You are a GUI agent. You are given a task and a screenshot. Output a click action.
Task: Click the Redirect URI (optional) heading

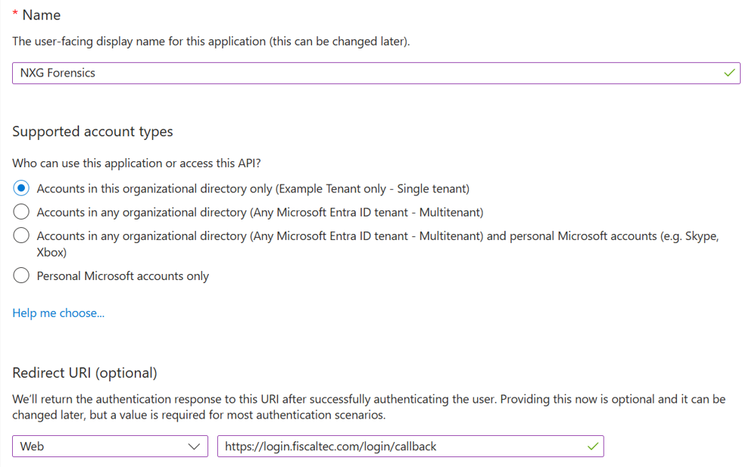(x=85, y=372)
